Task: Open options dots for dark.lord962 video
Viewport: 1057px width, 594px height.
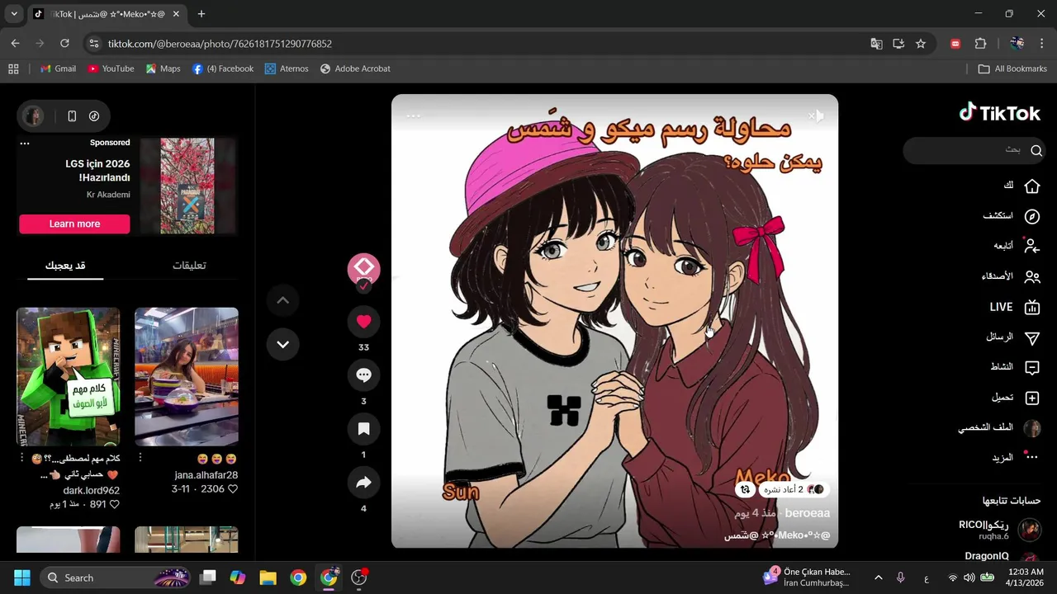Action: click(21, 457)
